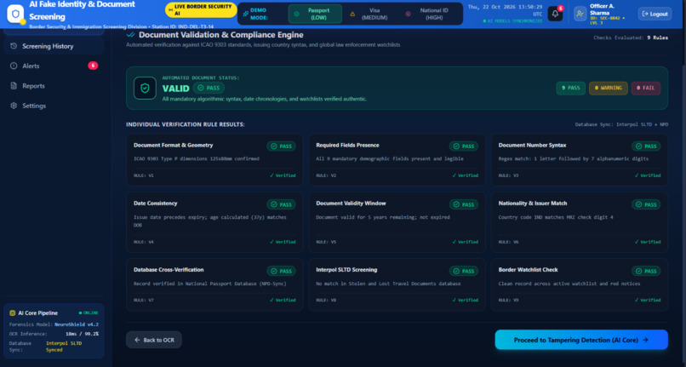This screenshot has width=686, height=367.
Task: Click the officer profile avatar icon
Action: [x=580, y=14]
